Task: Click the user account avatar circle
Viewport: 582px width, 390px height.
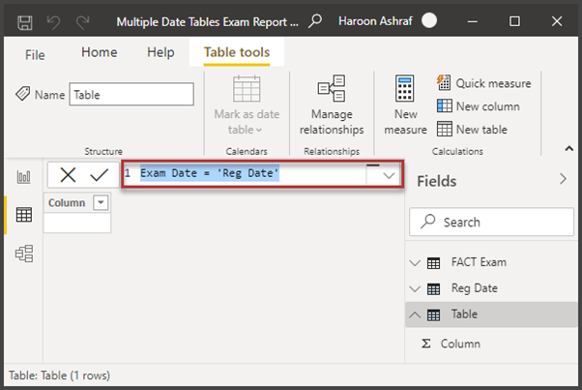Action: point(429,20)
